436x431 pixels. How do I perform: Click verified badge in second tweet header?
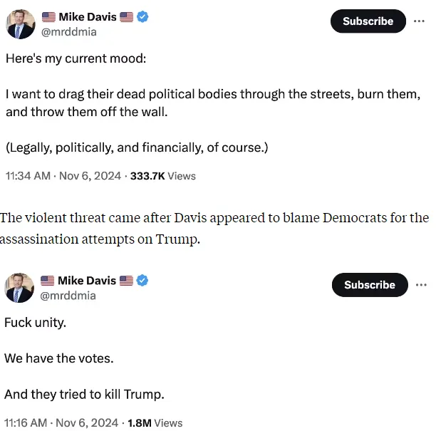coord(142,280)
